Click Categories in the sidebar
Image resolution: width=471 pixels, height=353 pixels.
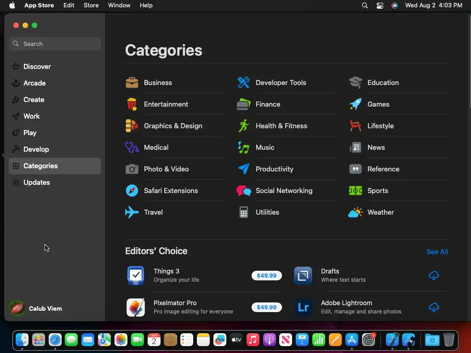[x=55, y=165]
